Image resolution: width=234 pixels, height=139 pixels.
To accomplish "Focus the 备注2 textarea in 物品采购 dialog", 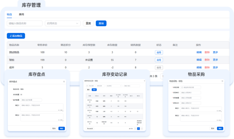I will (x=201, y=118).
